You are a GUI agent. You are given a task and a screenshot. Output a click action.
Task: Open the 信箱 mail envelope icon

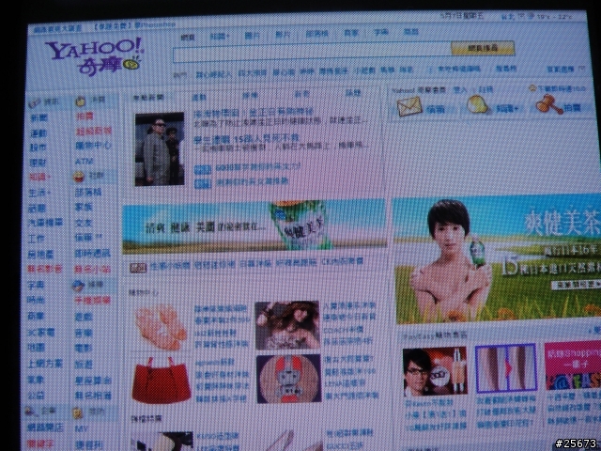[x=409, y=106]
